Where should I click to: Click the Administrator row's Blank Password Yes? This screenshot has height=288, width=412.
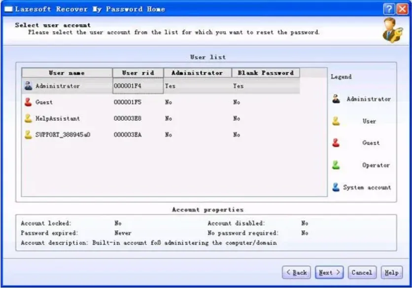(239, 86)
